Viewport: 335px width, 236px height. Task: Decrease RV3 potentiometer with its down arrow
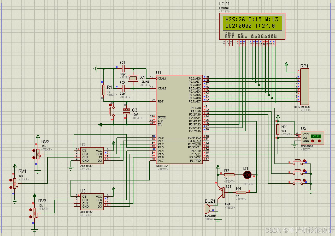(x=30, y=216)
